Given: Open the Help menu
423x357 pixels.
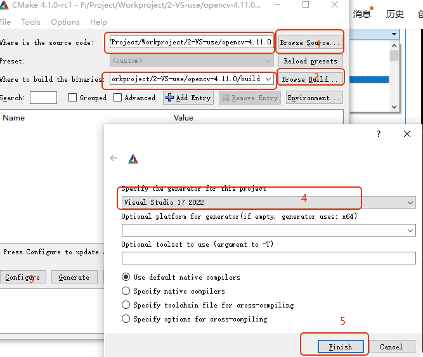Looking at the screenshot, I should (98, 22).
